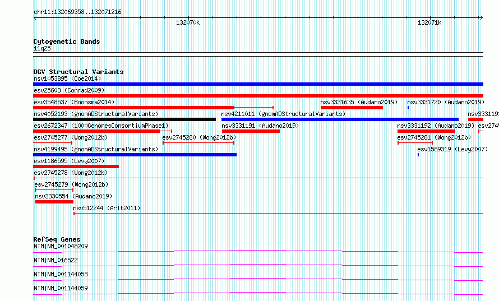
Task: Click the nsv4052193 black variant bar
Action: (x=124, y=119)
